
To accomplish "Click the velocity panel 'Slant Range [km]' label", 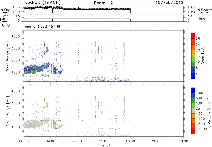I will pyautogui.click(x=7, y=111).
